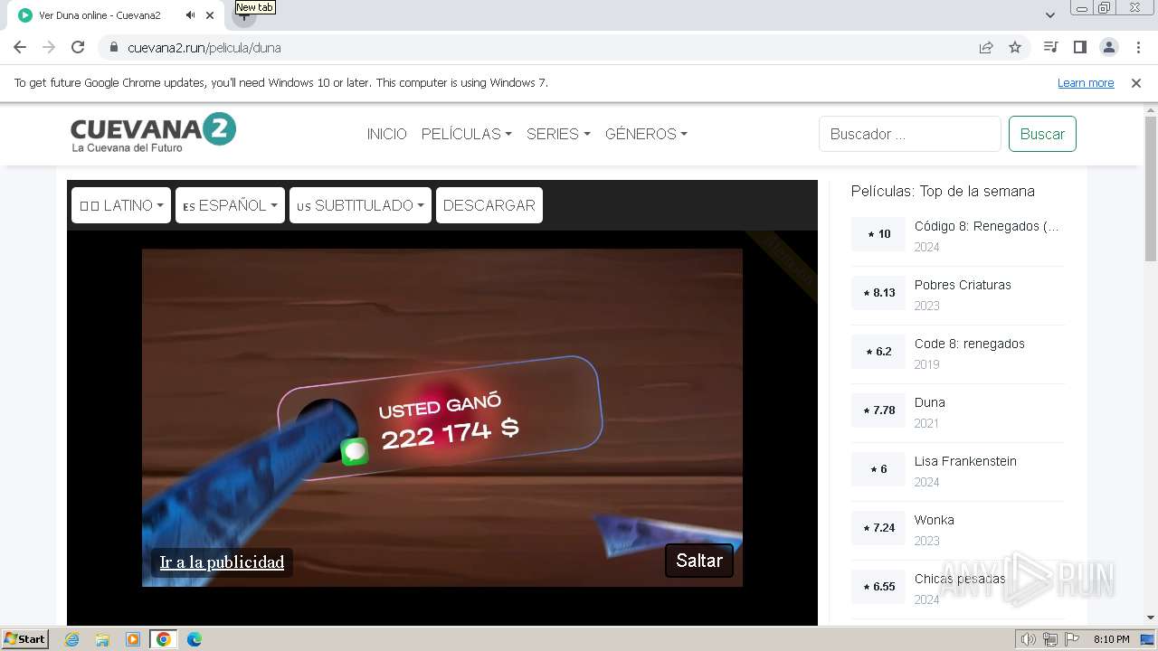The width and height of the screenshot is (1158, 651).
Task: Click the Buscar button
Action: (1042, 134)
